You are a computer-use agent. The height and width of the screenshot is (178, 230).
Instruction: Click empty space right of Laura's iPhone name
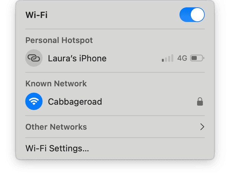(134, 58)
